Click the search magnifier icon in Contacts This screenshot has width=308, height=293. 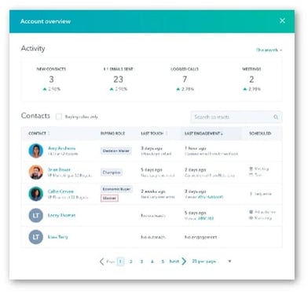coord(276,117)
